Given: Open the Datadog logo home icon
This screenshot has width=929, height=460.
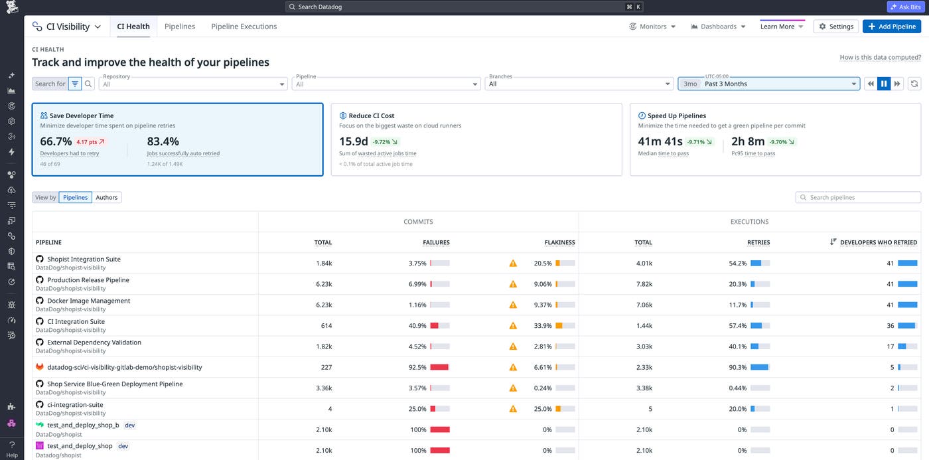Looking at the screenshot, I should (11, 7).
